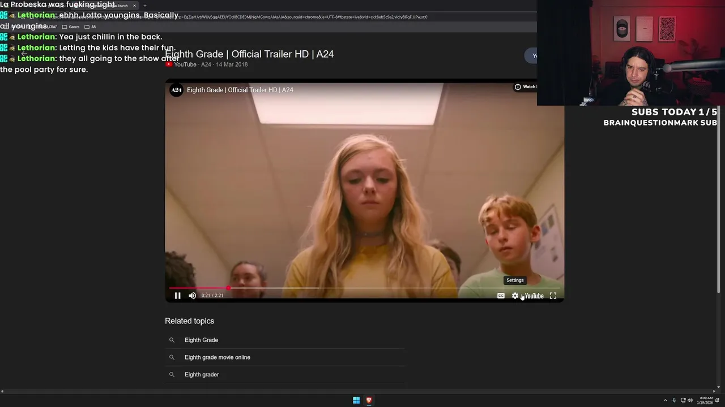Viewport: 725px width, 407px height.
Task: Open the network tray icon
Action: pos(683,400)
